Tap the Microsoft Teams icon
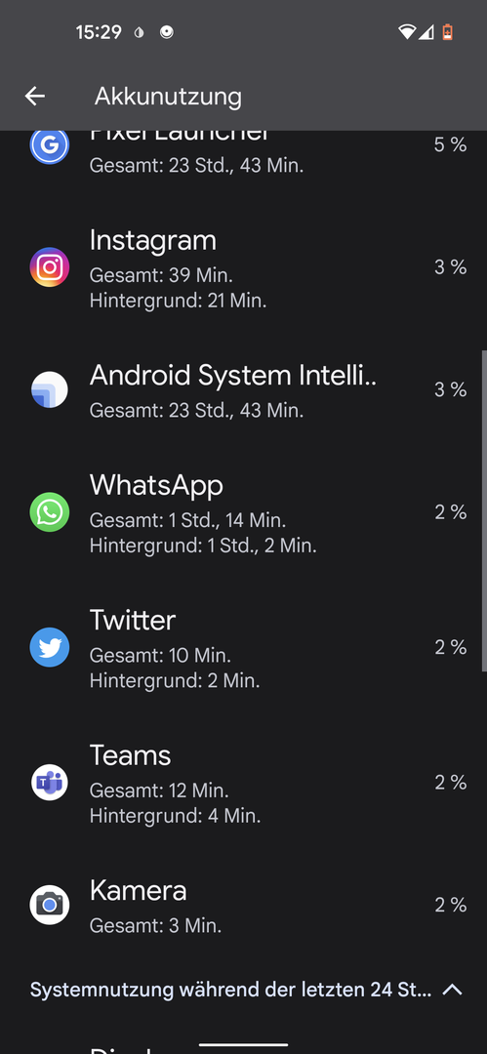 [x=50, y=783]
